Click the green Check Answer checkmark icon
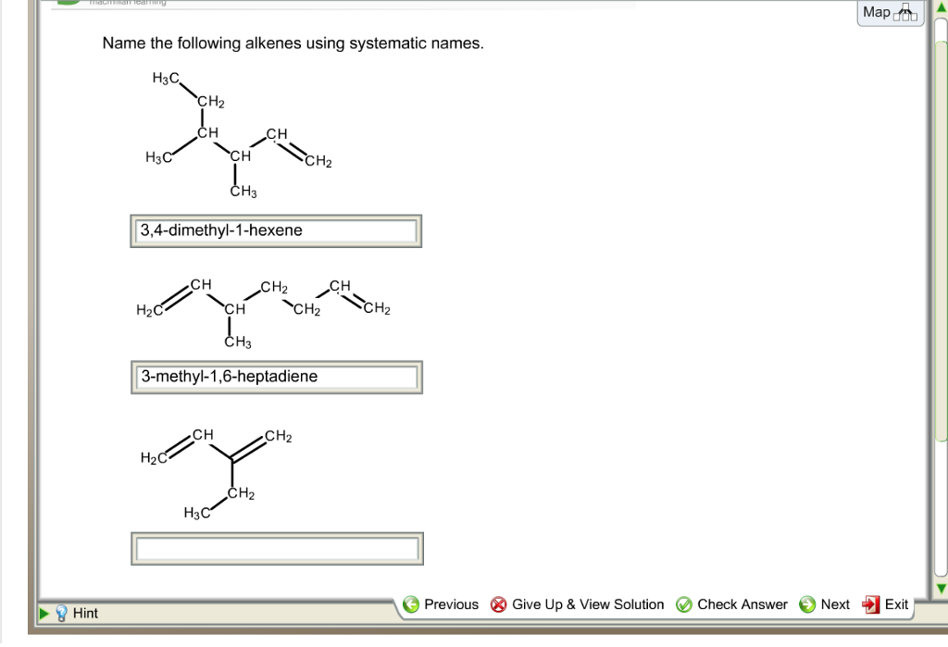Viewport: 948px width, 647px height. tap(684, 604)
